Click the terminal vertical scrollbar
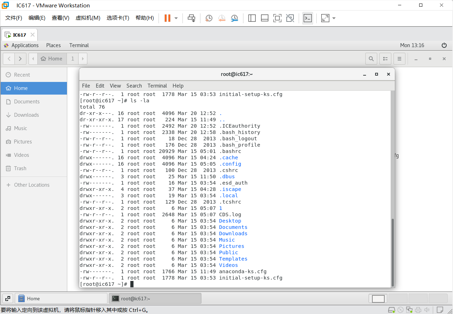 [x=393, y=252]
